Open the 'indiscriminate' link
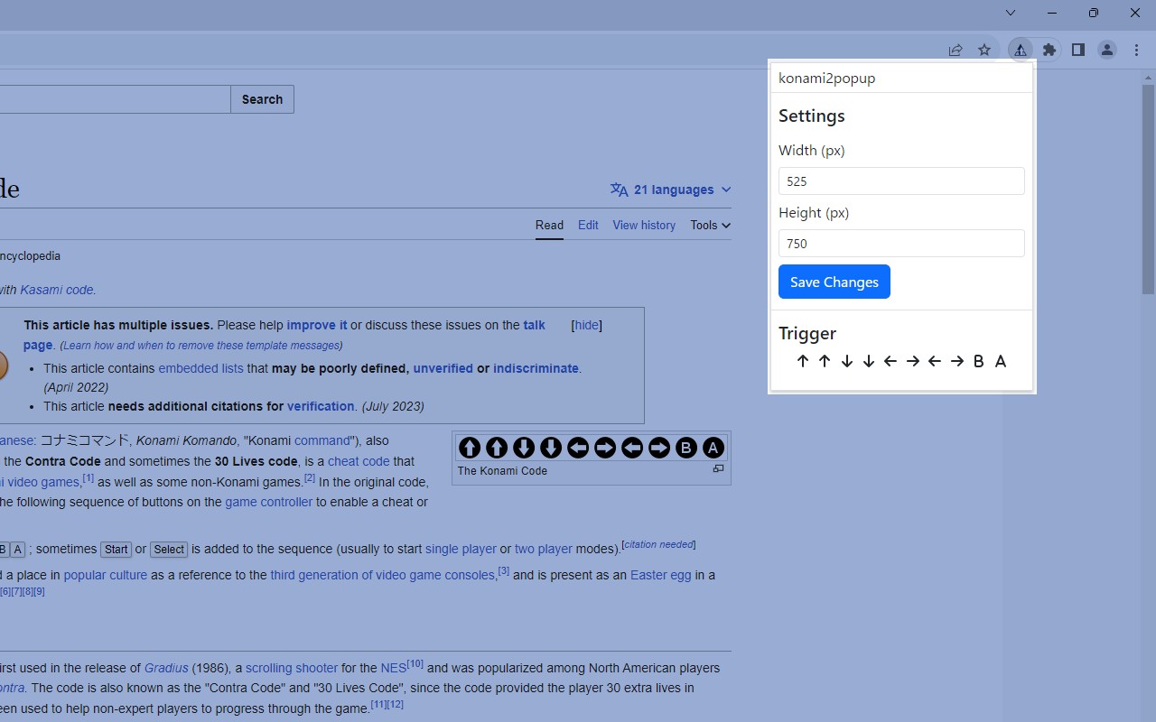This screenshot has height=722, width=1156. 536,368
